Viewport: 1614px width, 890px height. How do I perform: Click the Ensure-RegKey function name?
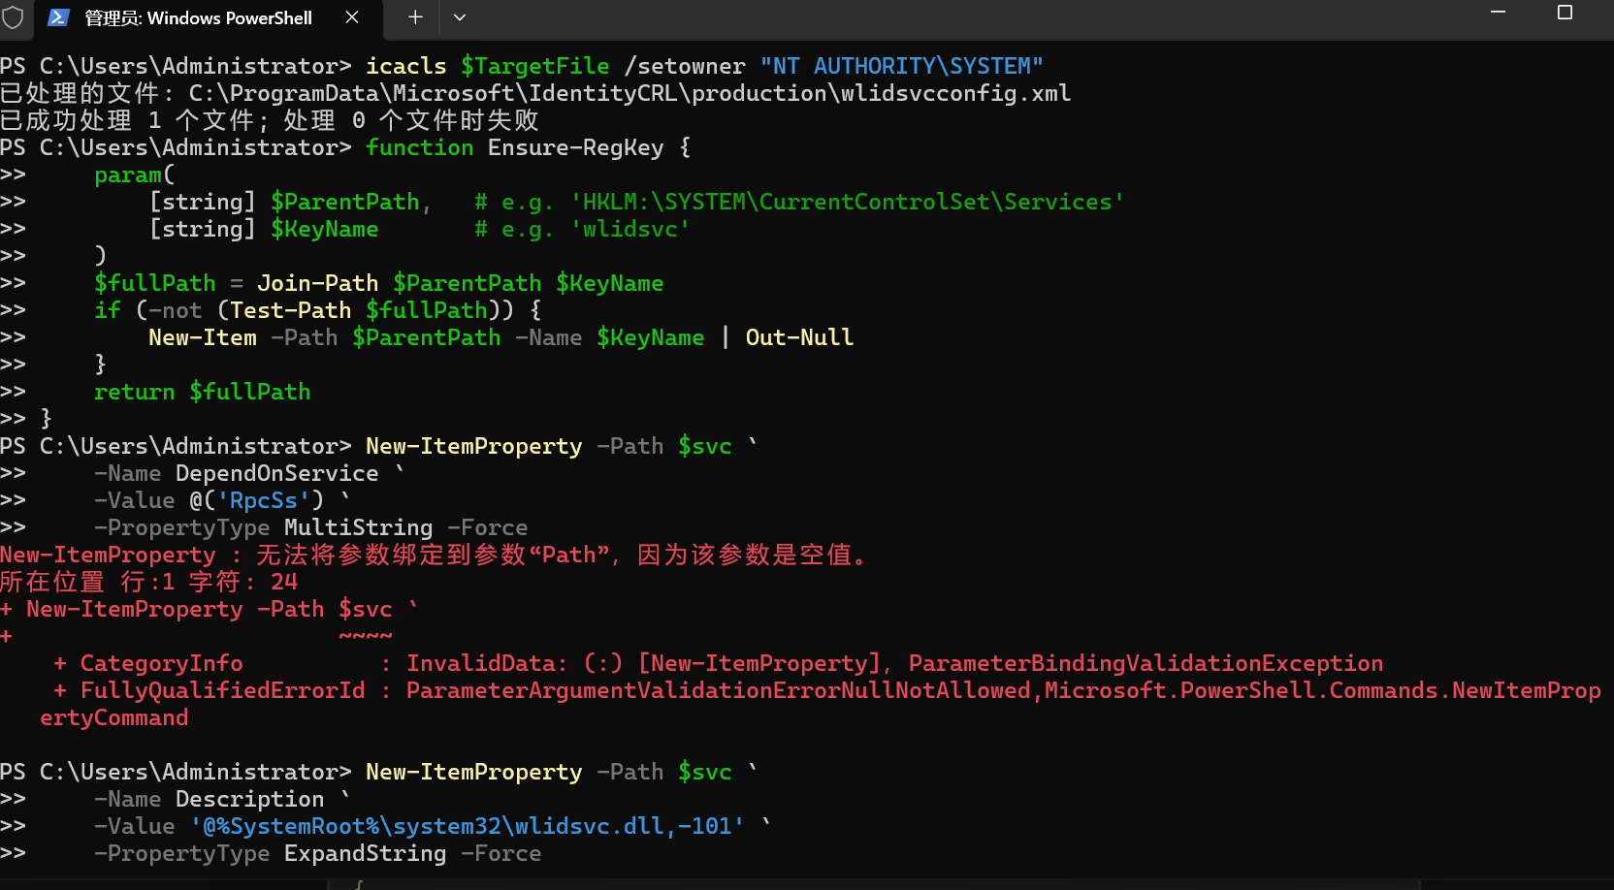click(576, 147)
